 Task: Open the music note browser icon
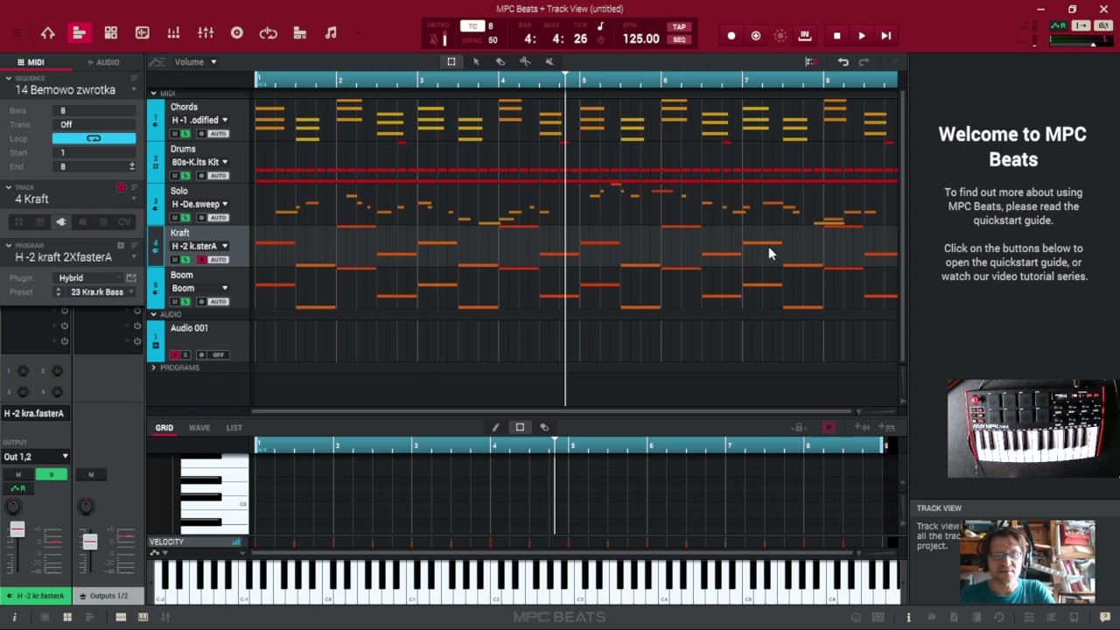331,33
